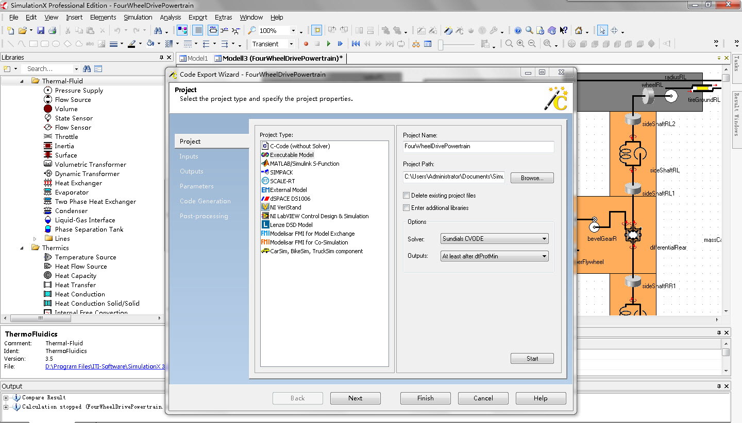Select the Code Generation wizard step
Viewport: 742px width, 423px height.
205,201
